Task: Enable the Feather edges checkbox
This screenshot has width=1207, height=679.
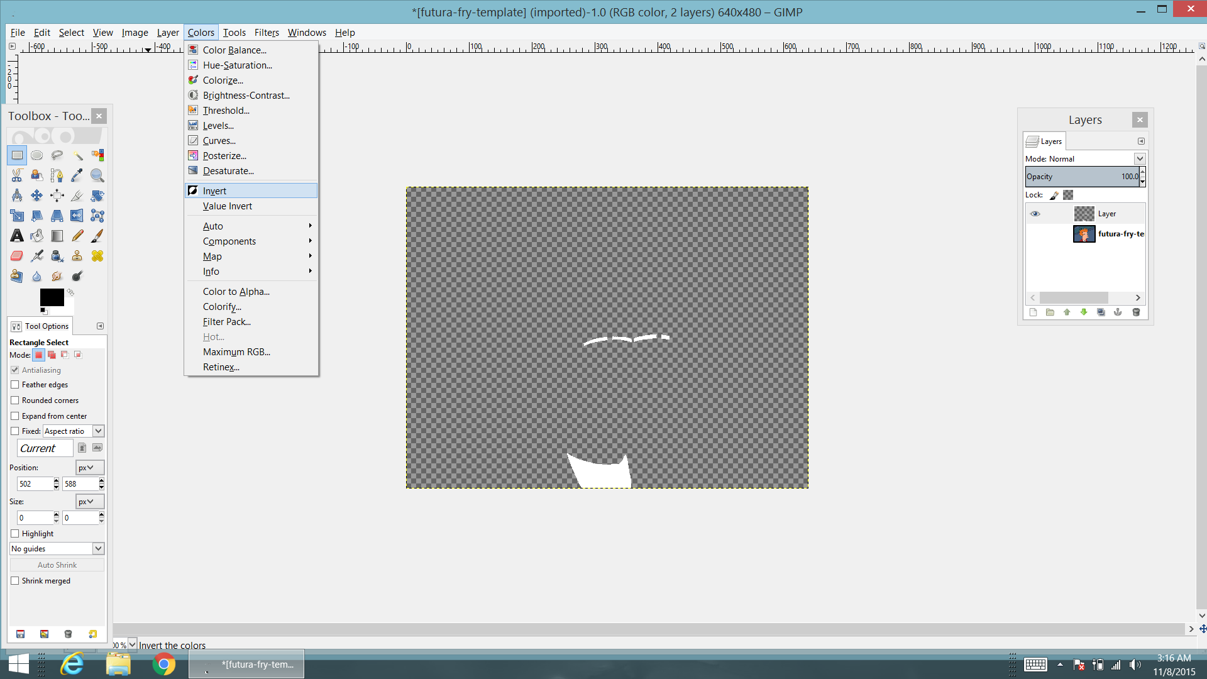Action: point(15,385)
